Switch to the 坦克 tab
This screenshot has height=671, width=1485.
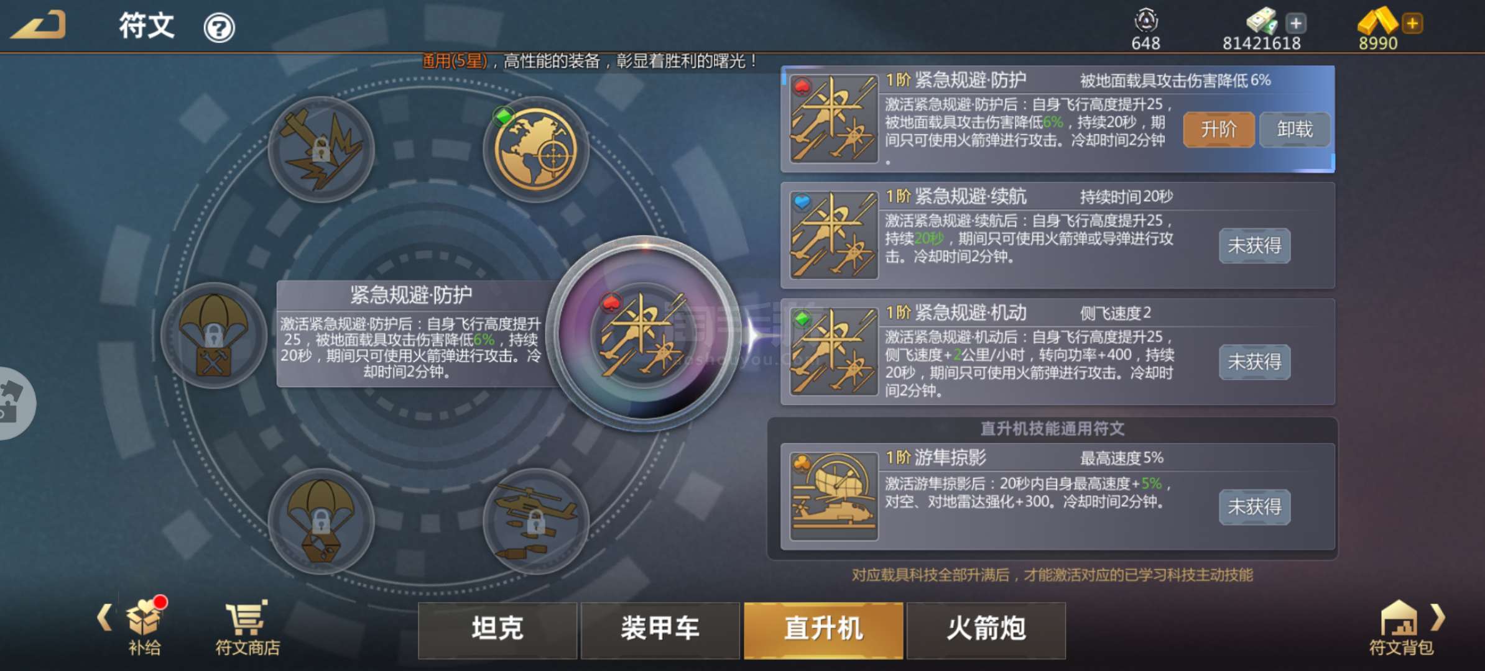(497, 630)
